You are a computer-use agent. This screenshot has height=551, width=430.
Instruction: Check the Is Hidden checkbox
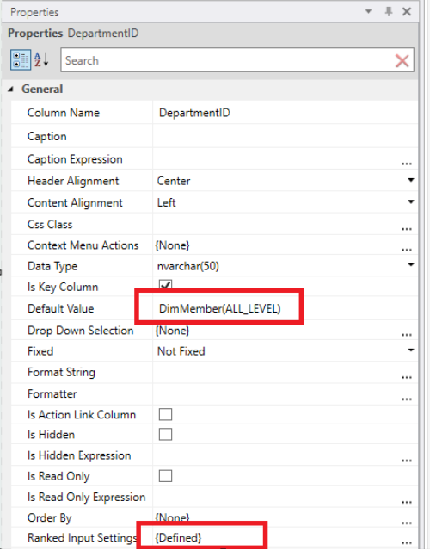[x=165, y=434]
